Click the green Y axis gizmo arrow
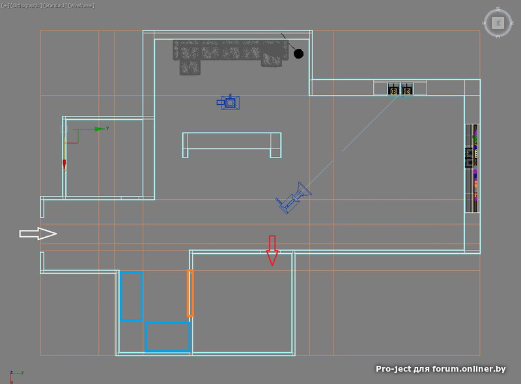This screenshot has width=521, height=384. tap(101, 129)
